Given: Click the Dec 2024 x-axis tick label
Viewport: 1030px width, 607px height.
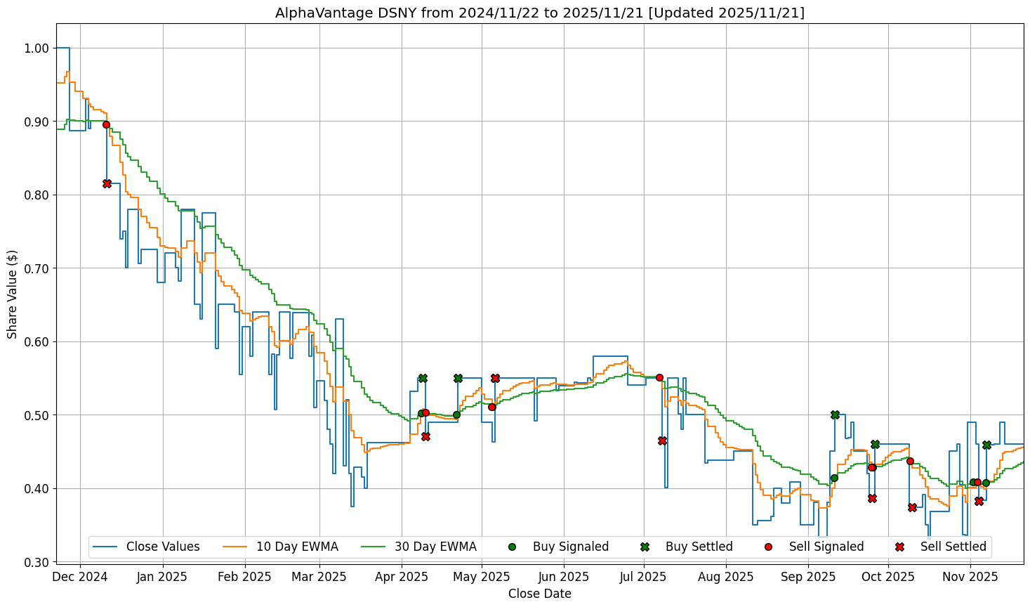Looking at the screenshot, I should click(x=80, y=577).
